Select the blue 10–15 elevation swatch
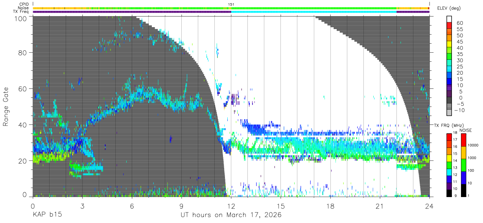The width and height of the screenshot is (483, 223). point(450,82)
